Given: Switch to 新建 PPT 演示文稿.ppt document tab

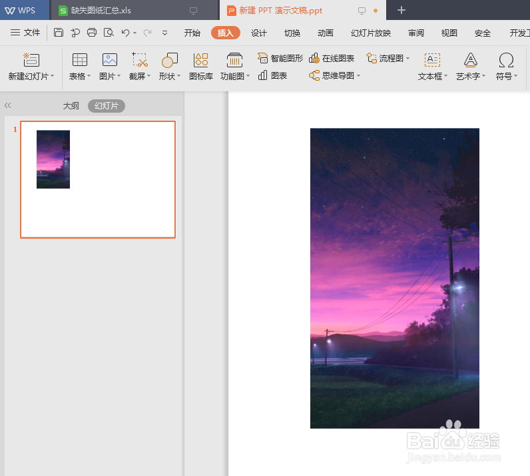Looking at the screenshot, I should 303,10.
